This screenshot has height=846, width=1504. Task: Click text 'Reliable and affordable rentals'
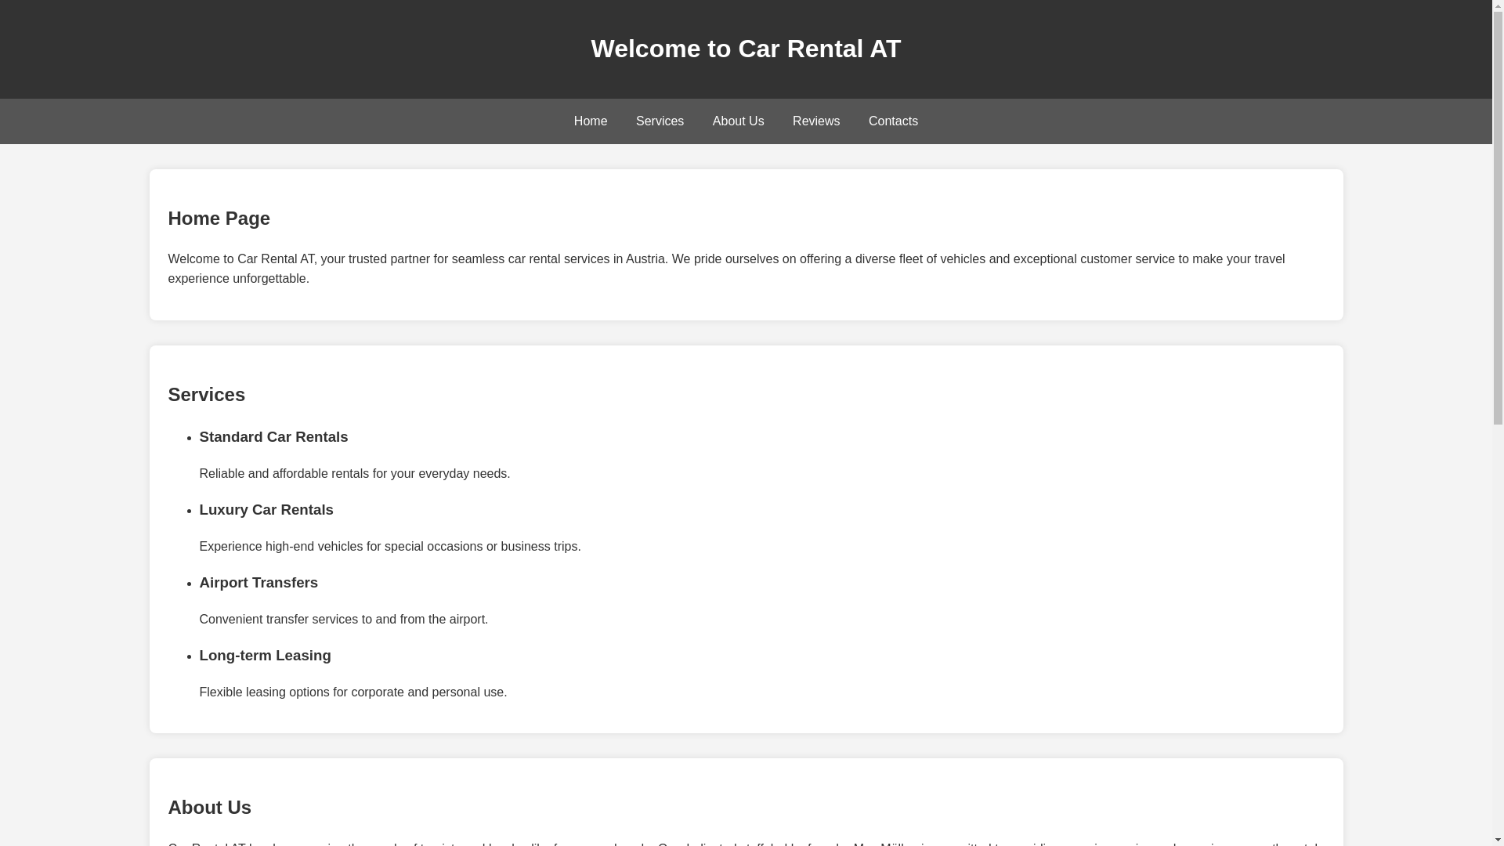click(x=284, y=474)
